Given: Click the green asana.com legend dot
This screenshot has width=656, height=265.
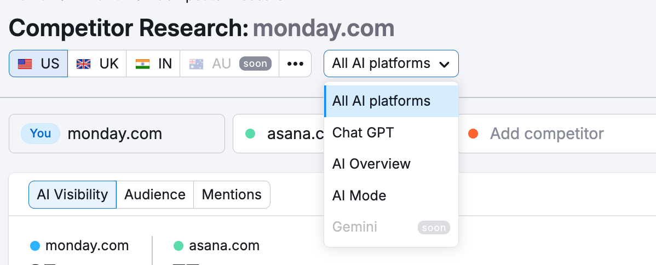Looking at the screenshot, I should (x=179, y=246).
